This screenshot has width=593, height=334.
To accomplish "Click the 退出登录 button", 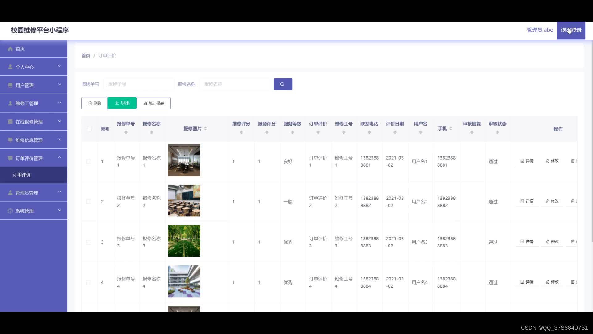I will [571, 30].
